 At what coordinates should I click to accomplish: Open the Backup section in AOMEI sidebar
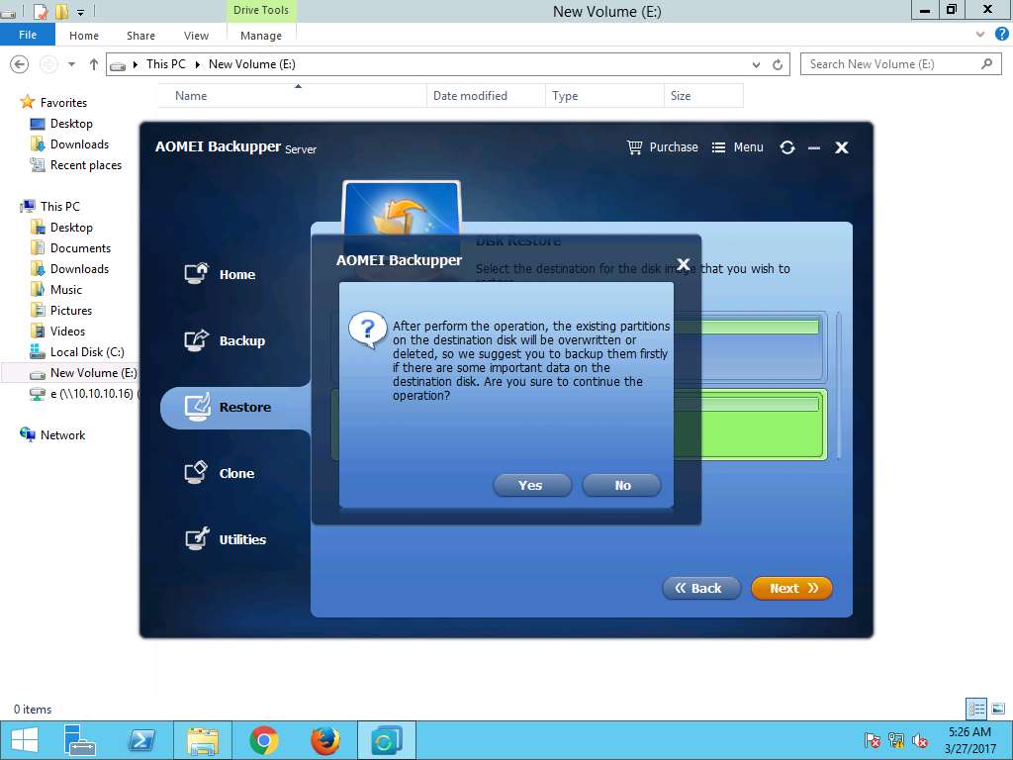225,340
